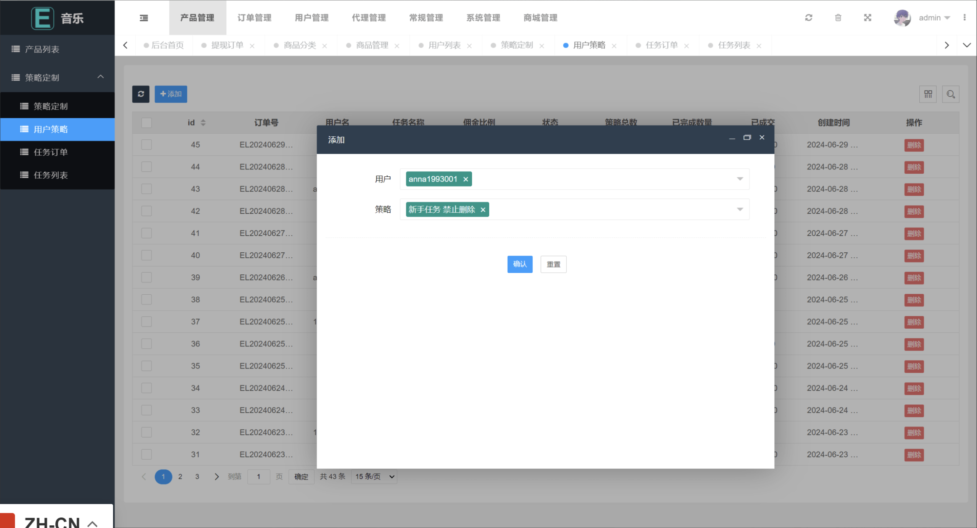
Task: Open column filter grid icon
Action: coord(928,94)
